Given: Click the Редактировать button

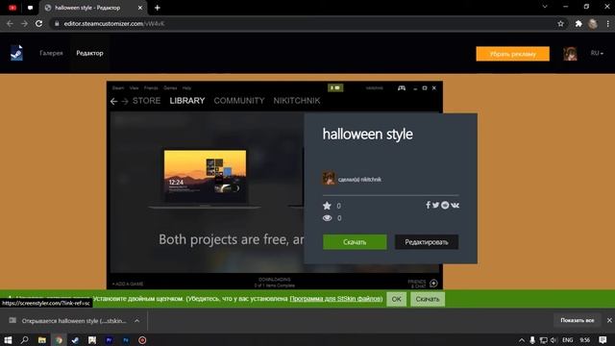Looking at the screenshot, I should [x=427, y=242].
